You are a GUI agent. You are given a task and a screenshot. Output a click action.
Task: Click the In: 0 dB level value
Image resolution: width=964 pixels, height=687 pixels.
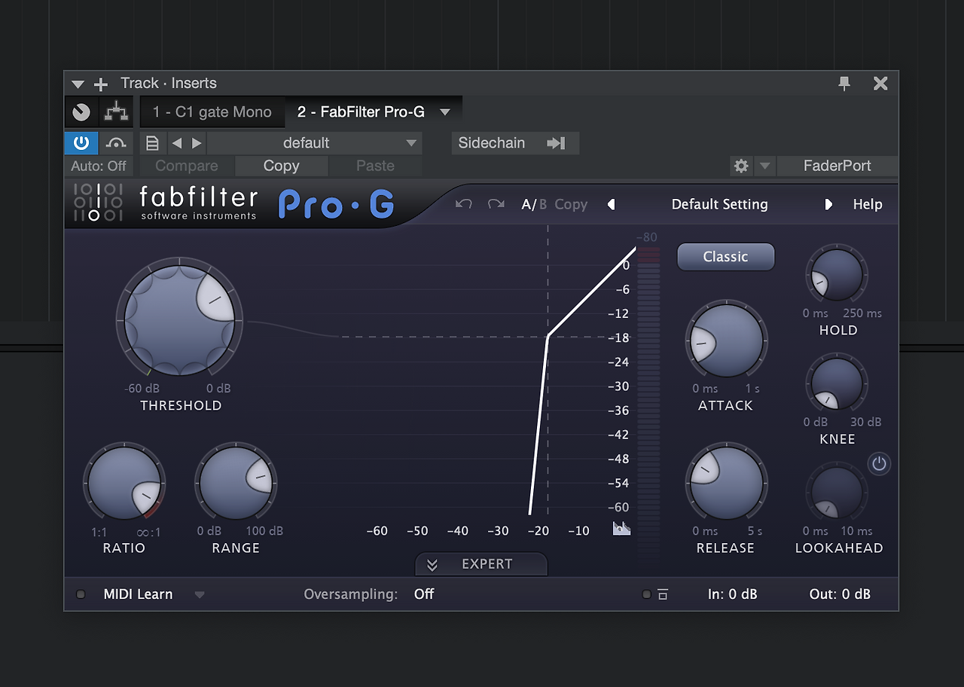[x=733, y=594]
